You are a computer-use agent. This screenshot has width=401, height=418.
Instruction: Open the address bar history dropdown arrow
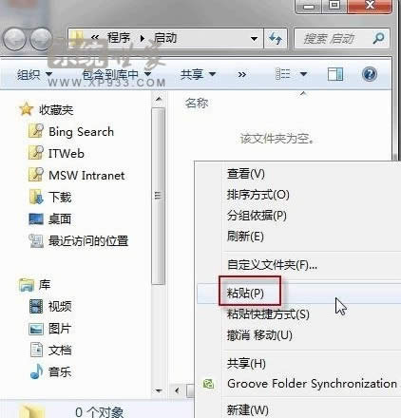(x=254, y=39)
